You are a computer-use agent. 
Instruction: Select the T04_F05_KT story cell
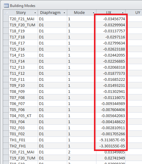click(23, 116)
